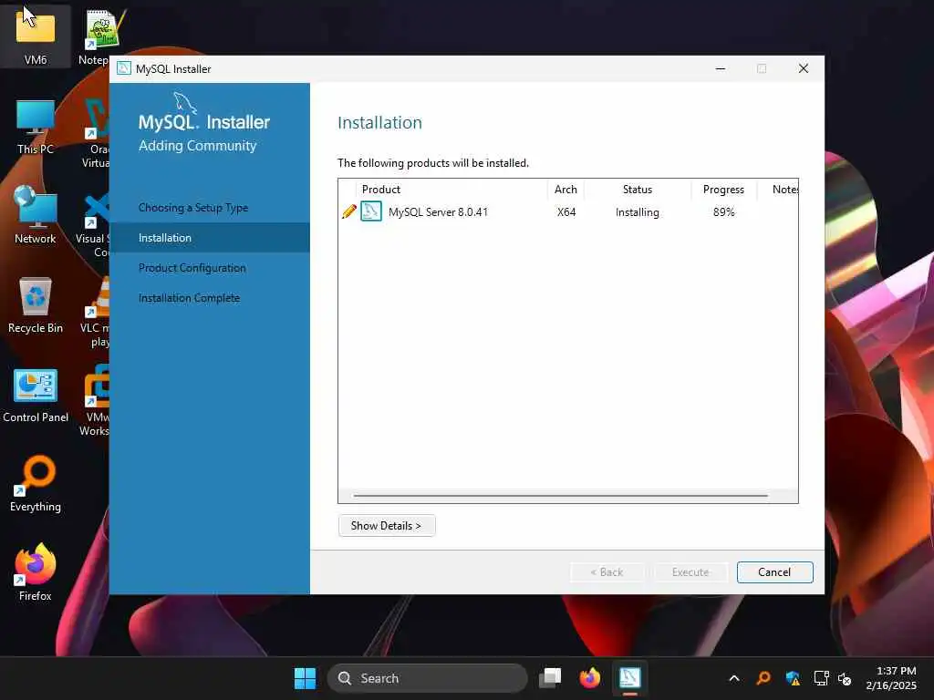Click the pencil status icon beside MySQL Server
The image size is (934, 700).
[x=349, y=211]
